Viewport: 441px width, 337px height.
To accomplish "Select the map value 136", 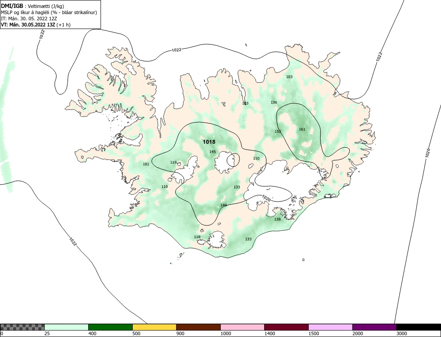I will tap(274, 102).
